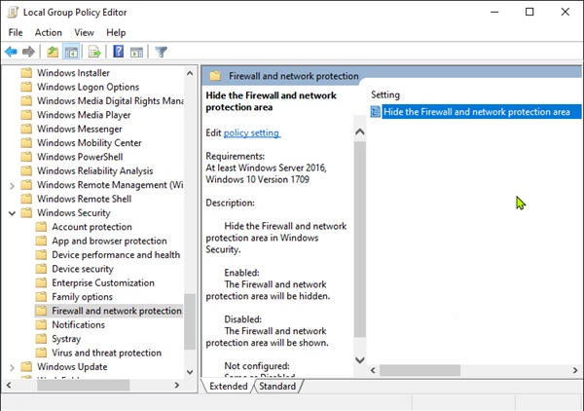Click the Up one level folder icon
Screen dimensions: 584x411
[x=53, y=52]
